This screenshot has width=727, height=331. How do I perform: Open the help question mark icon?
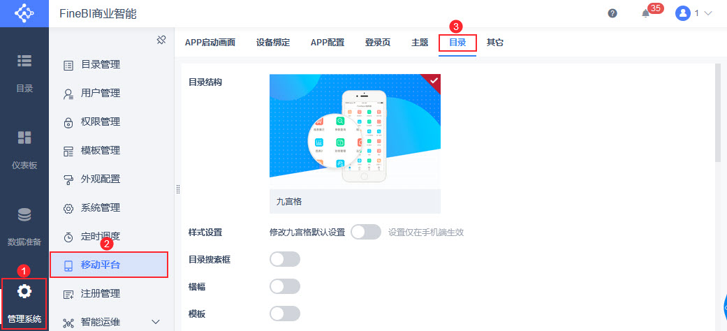pyautogui.click(x=612, y=13)
